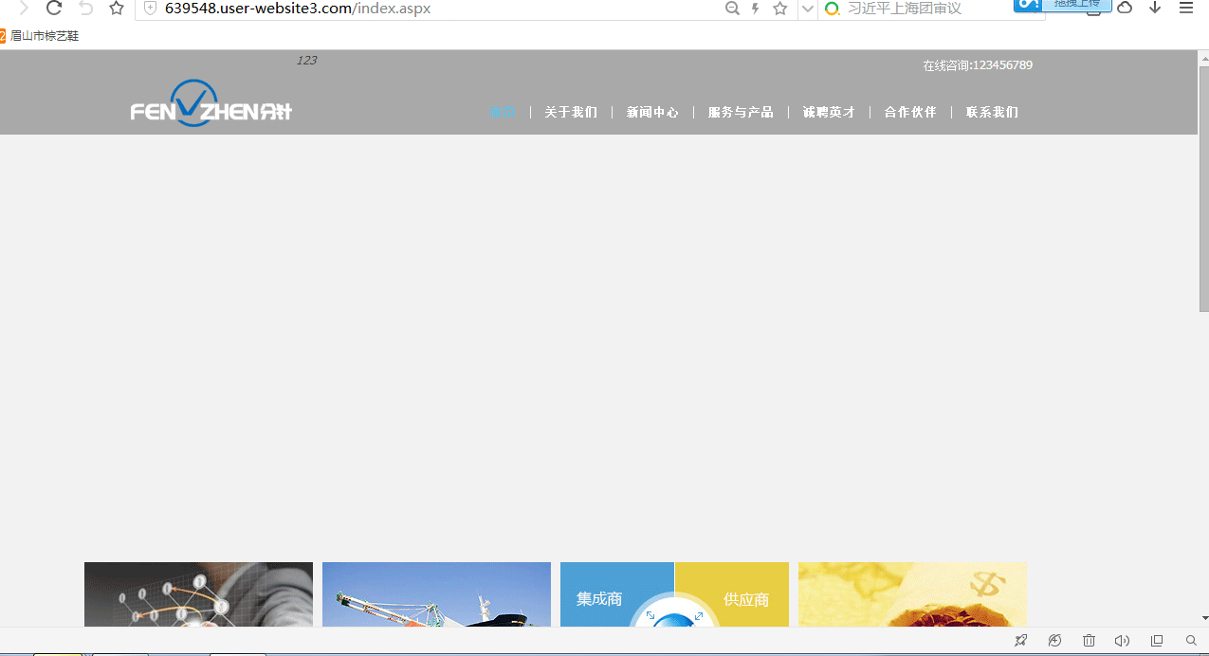
Task: Click the site security shield icon
Action: 150,9
